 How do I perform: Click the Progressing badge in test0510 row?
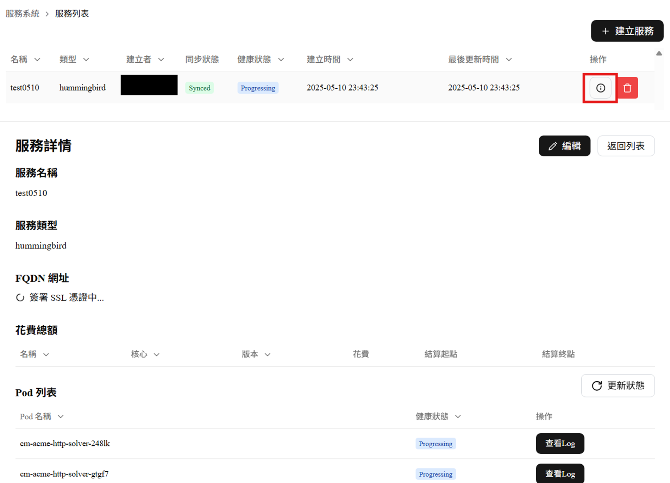coord(258,88)
